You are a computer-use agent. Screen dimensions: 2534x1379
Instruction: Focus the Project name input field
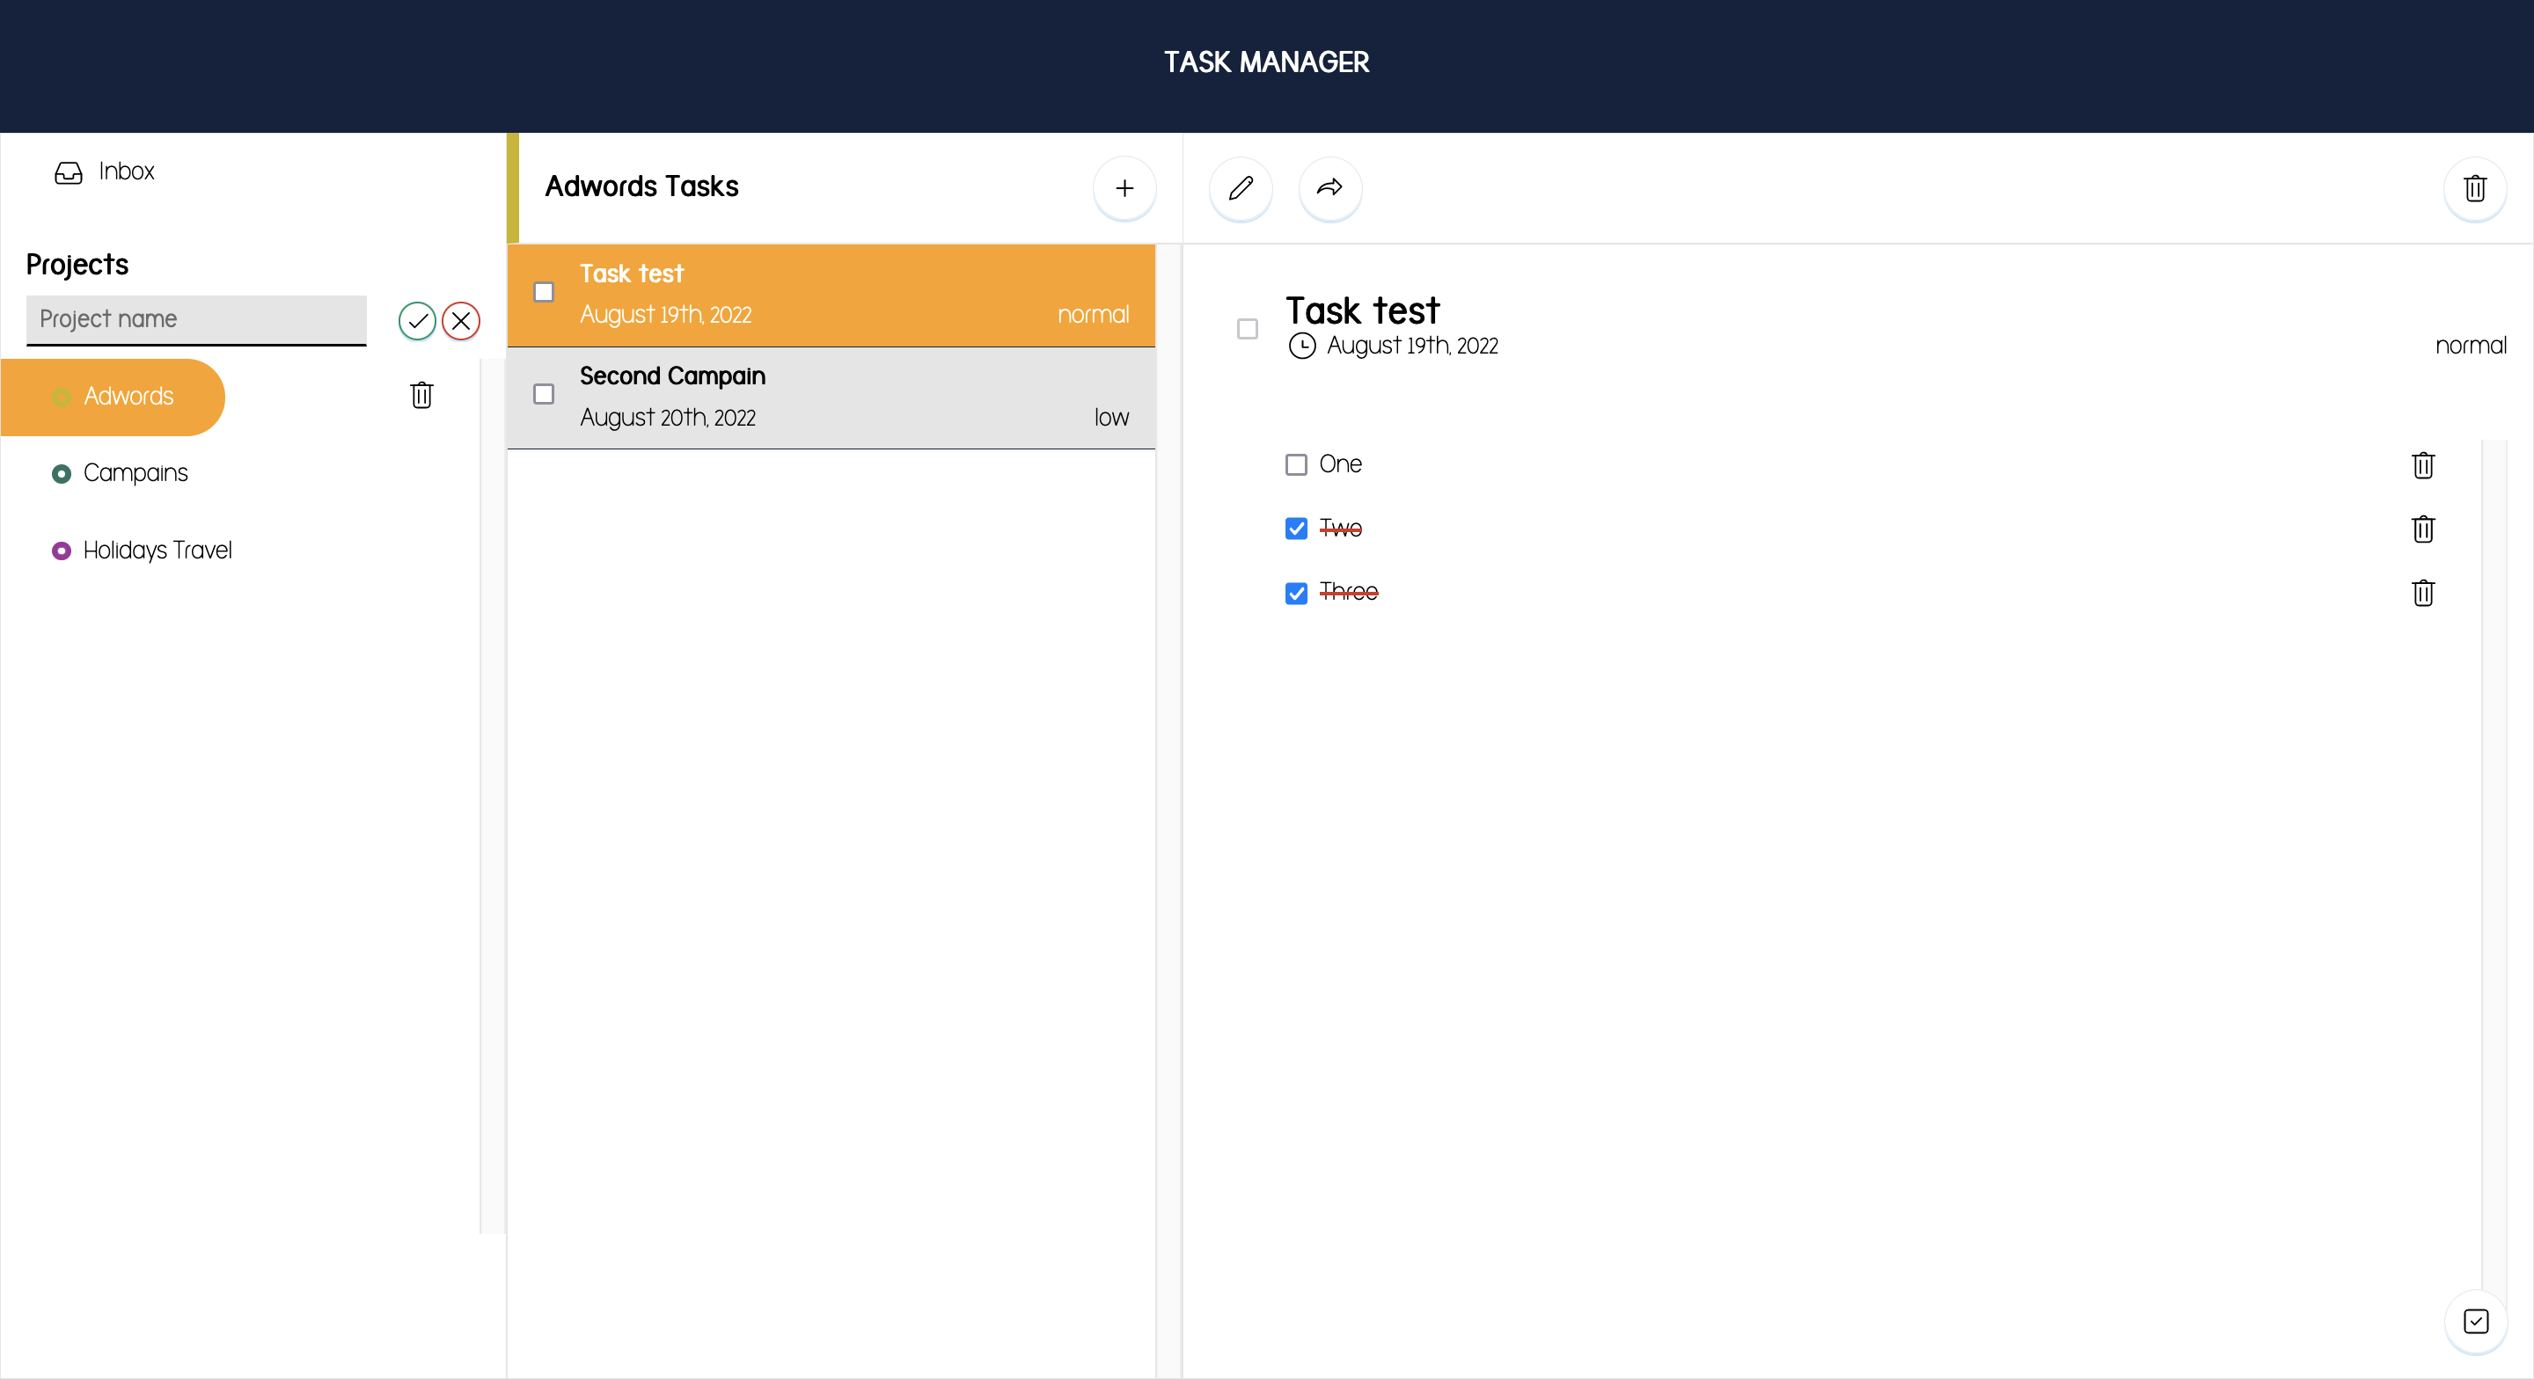click(x=195, y=319)
